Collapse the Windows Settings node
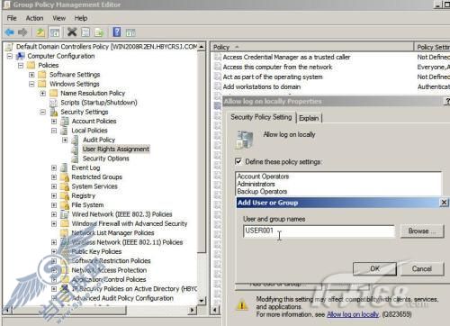The height and width of the screenshot is (326, 450). coord(31,84)
